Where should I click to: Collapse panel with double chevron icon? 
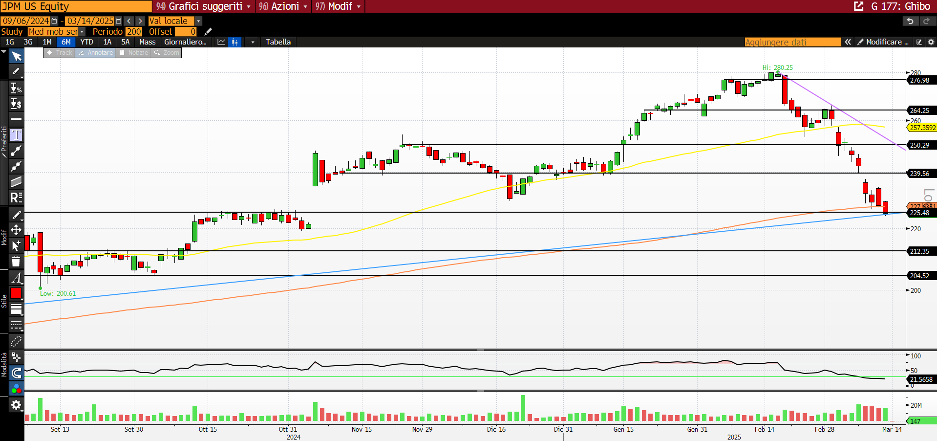[848, 42]
